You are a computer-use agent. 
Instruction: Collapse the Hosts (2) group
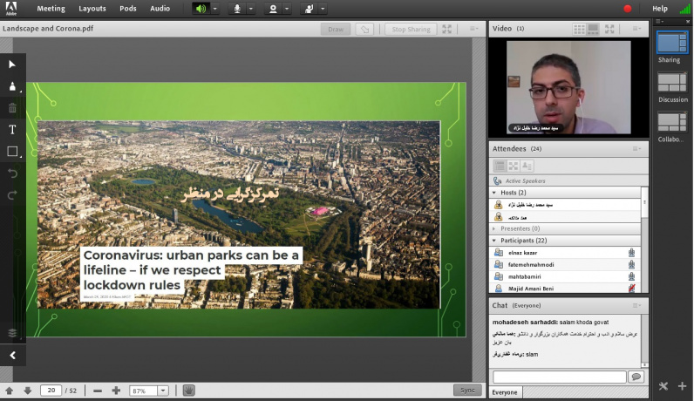pyautogui.click(x=494, y=192)
